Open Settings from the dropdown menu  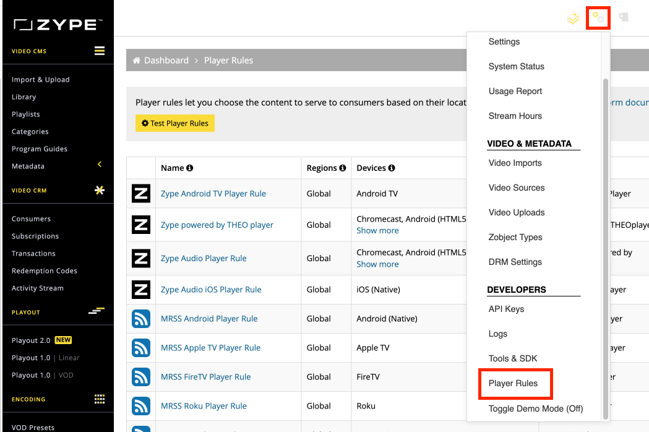[x=504, y=41]
